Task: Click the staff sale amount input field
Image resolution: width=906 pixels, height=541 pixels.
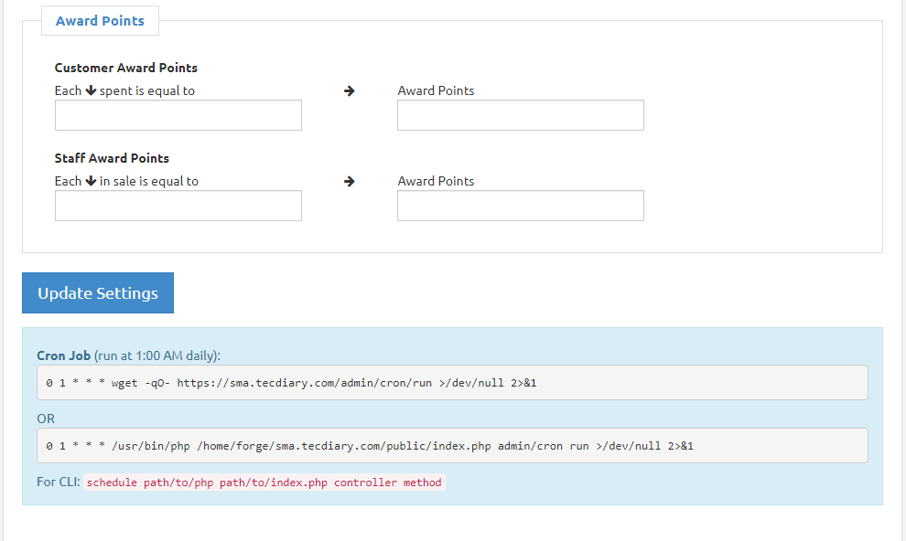Action: tap(178, 205)
